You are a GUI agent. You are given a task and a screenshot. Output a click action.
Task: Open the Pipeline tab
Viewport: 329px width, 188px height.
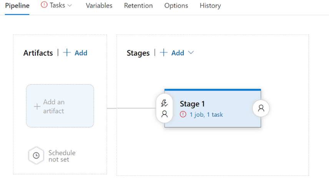click(17, 6)
